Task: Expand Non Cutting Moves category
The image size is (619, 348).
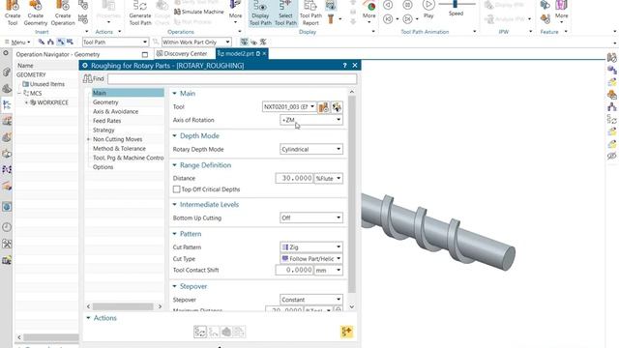Action: click(x=88, y=139)
